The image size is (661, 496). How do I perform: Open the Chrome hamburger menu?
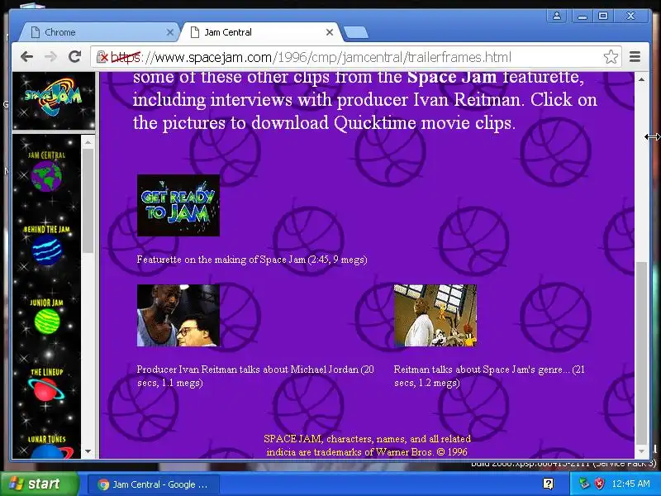point(635,56)
